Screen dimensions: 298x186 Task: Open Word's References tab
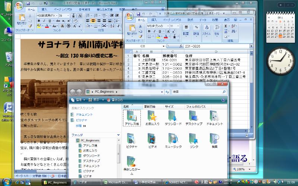pyautogui.click(x=85, y=9)
